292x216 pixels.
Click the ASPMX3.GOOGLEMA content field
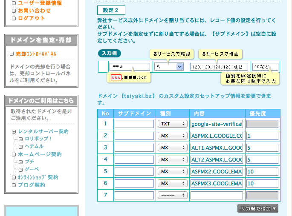tap(217, 183)
